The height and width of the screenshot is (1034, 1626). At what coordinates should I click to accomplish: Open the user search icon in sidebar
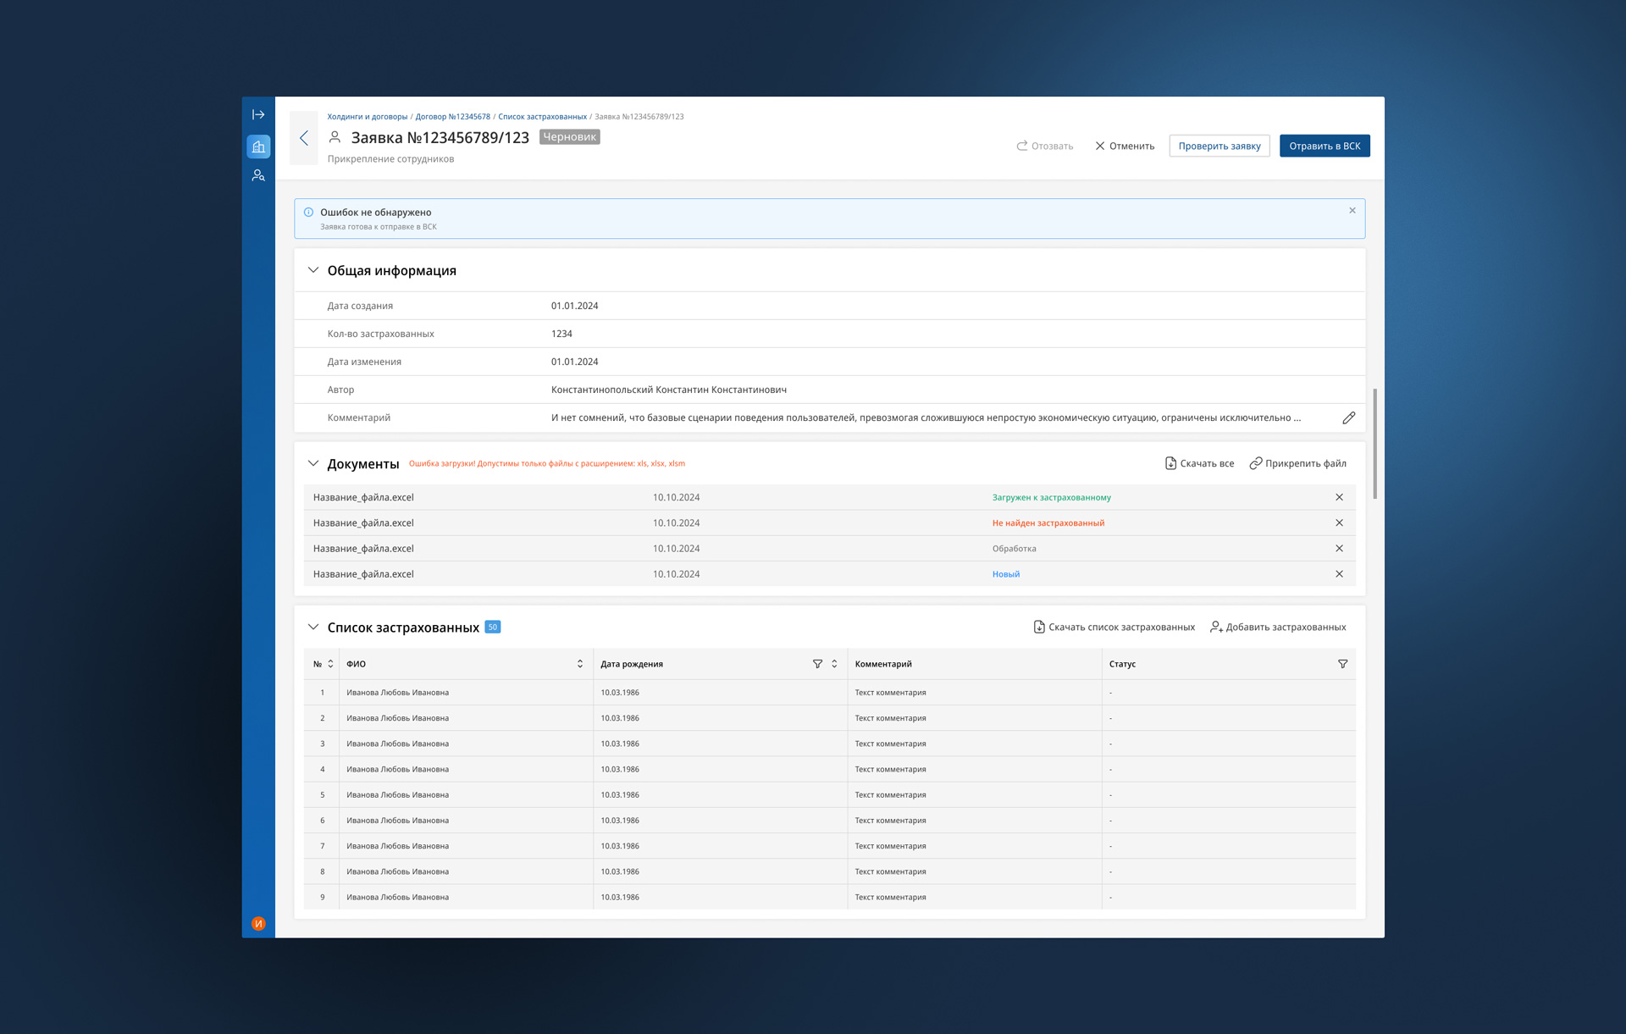click(x=258, y=175)
